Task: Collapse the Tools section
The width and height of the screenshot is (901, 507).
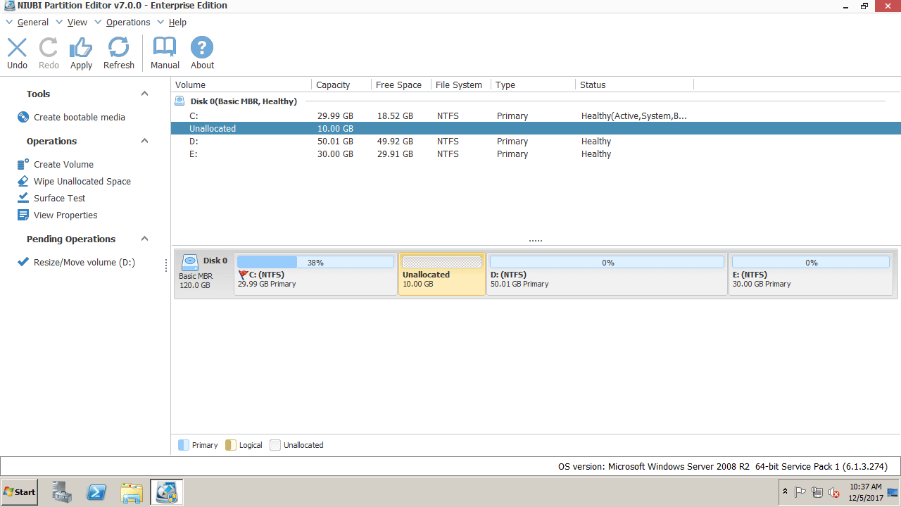Action: tap(144, 94)
